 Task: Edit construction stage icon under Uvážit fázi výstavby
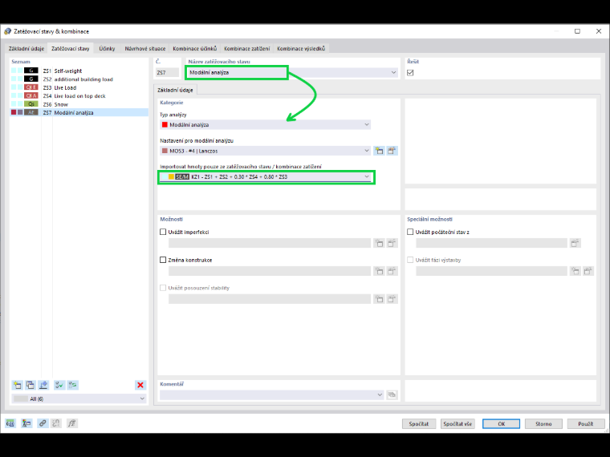(588, 271)
